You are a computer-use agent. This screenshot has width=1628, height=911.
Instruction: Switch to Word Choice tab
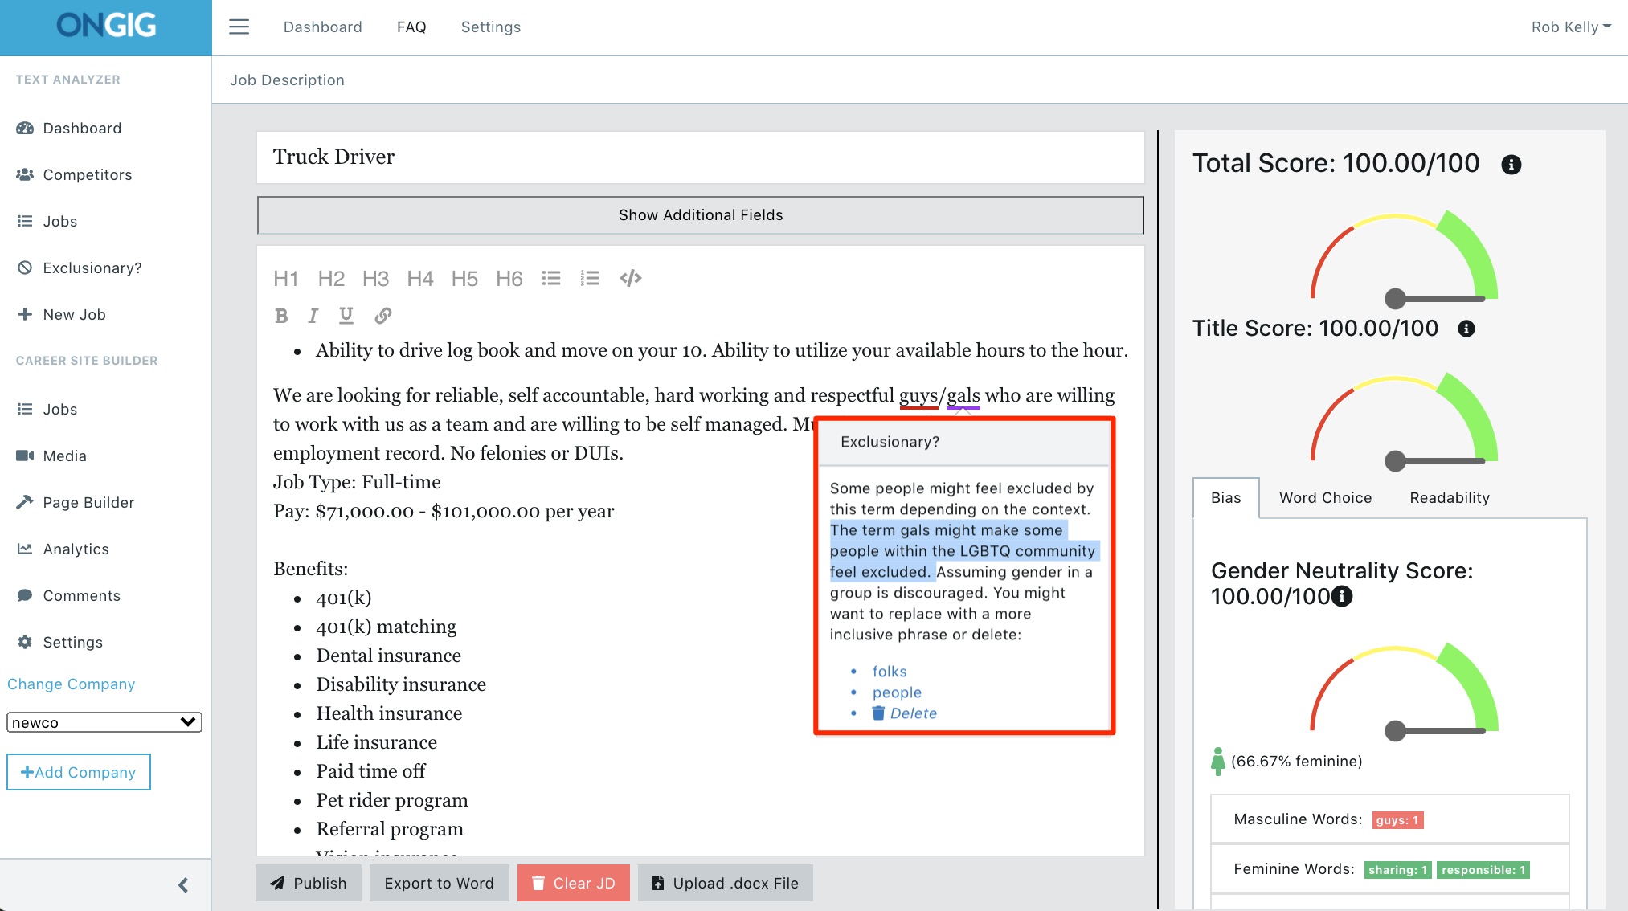1325,497
